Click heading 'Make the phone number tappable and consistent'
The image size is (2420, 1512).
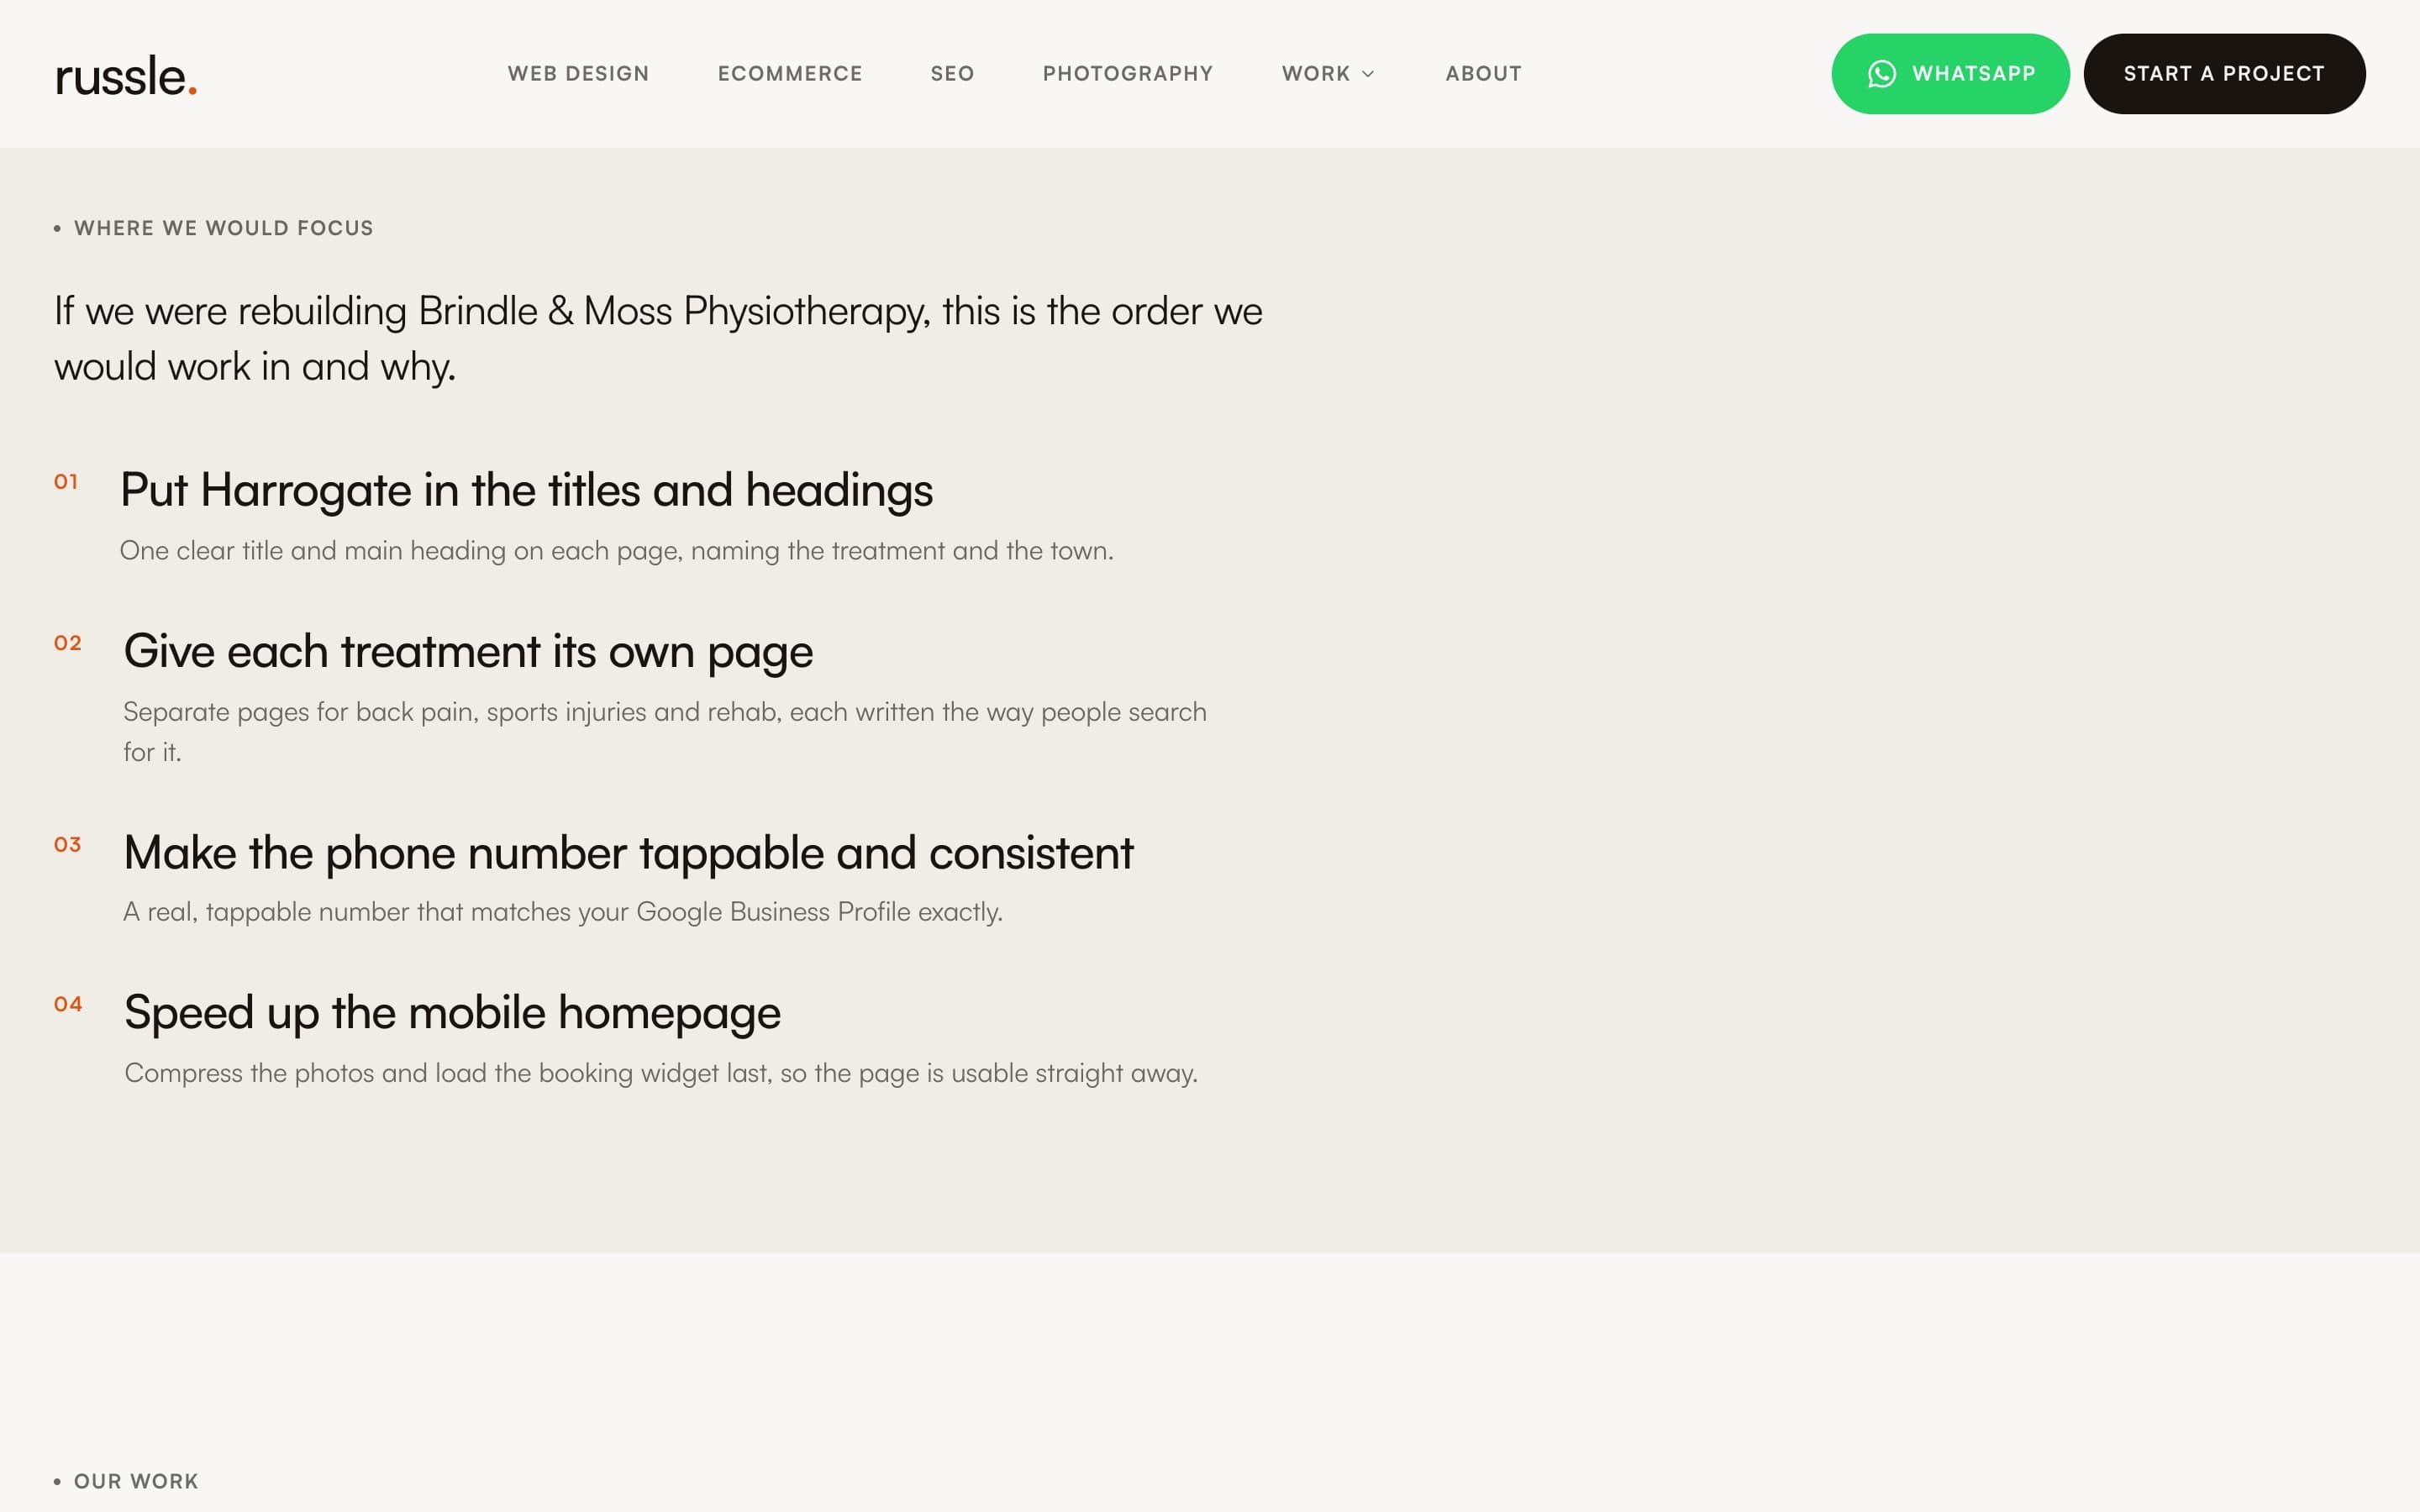628,853
